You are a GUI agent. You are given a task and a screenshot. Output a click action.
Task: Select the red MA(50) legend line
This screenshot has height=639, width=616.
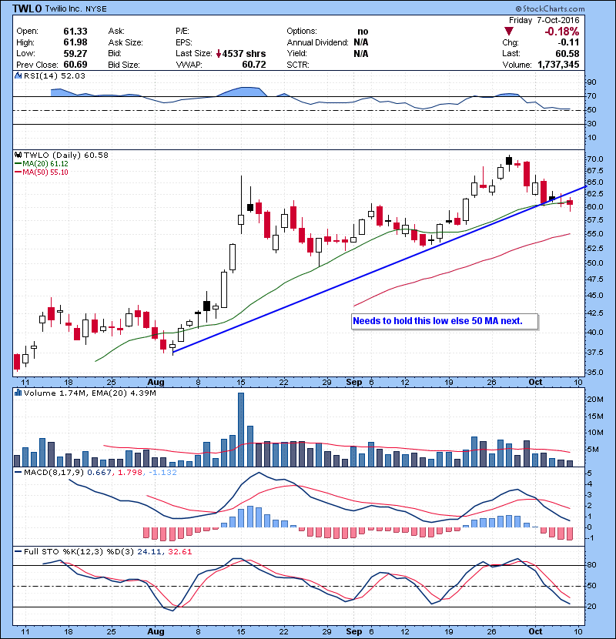[18, 172]
